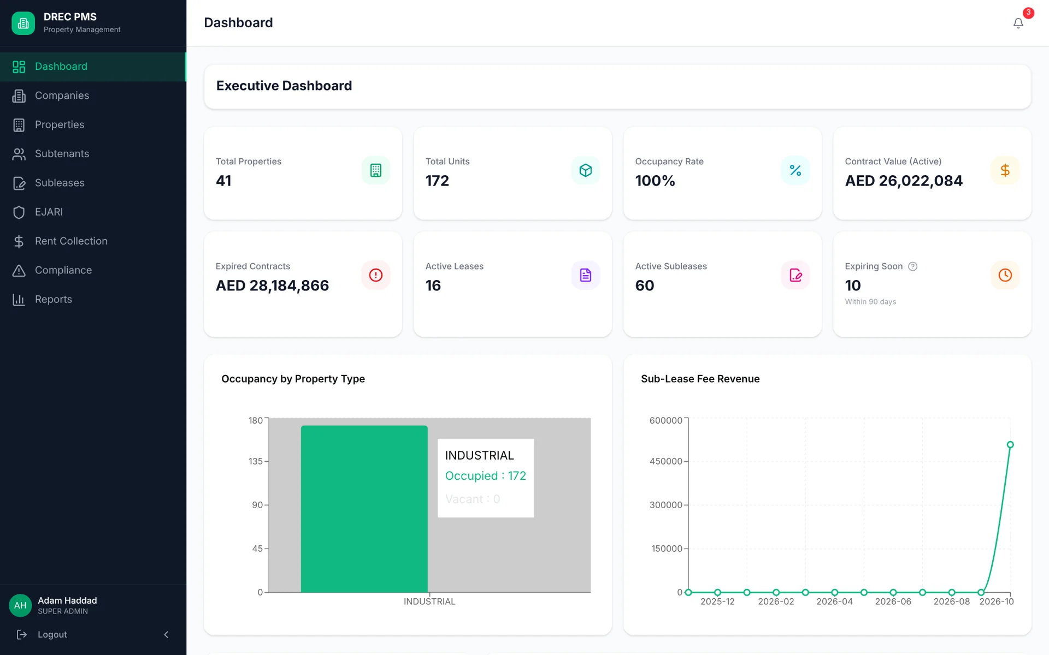1049x655 pixels.
Task: Click the Active Leases count 16
Action: pyautogui.click(x=433, y=285)
